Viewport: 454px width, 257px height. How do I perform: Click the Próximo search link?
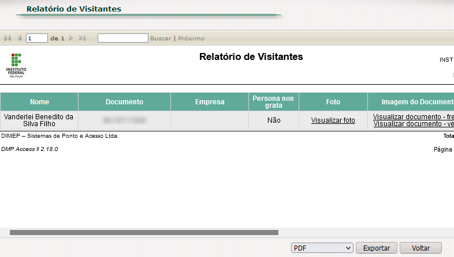(191, 38)
